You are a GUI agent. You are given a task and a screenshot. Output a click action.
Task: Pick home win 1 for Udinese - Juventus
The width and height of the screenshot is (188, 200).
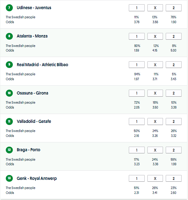pyautogui.click(x=137, y=8)
